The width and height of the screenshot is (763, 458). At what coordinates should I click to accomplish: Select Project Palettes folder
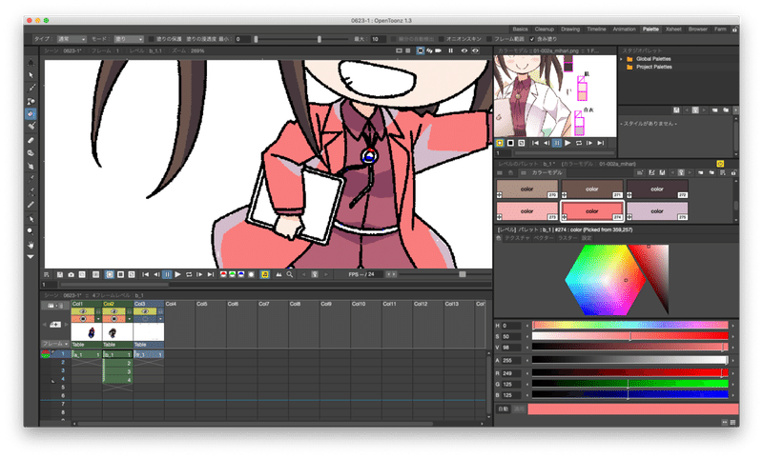coord(653,67)
